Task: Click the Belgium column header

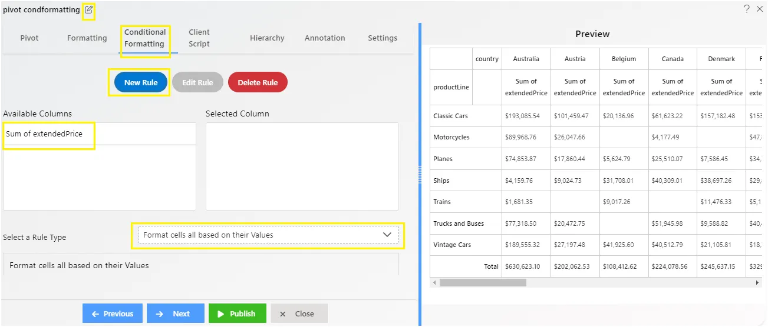Action: point(624,59)
